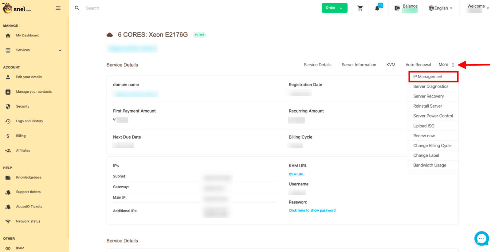Image resolution: width=495 pixels, height=252 pixels.
Task: Click the Billing dollar icon
Action: 8,136
